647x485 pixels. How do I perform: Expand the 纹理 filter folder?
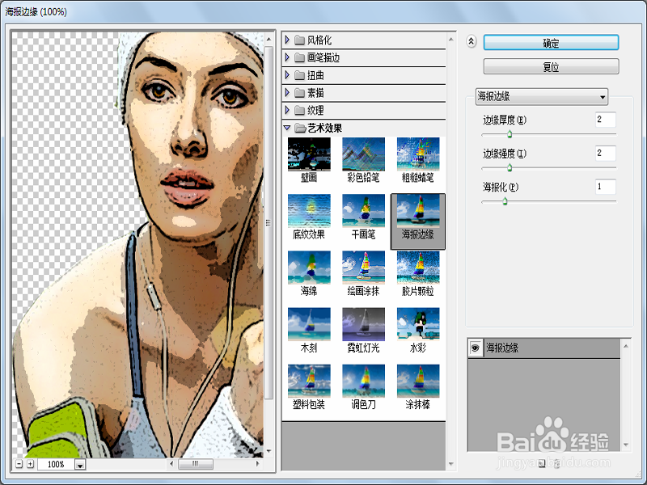[x=288, y=110]
